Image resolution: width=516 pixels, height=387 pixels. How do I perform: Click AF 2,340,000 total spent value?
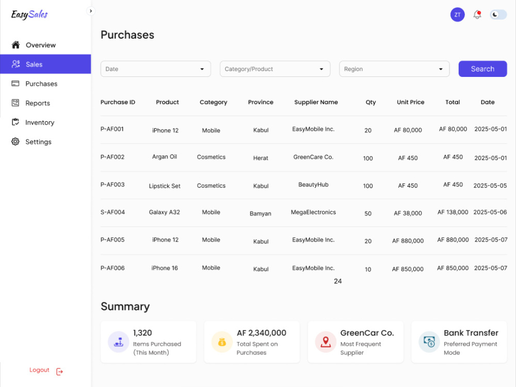point(261,333)
